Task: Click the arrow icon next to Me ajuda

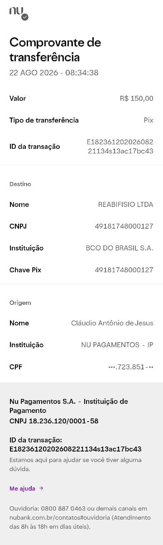Action: pos(41,488)
